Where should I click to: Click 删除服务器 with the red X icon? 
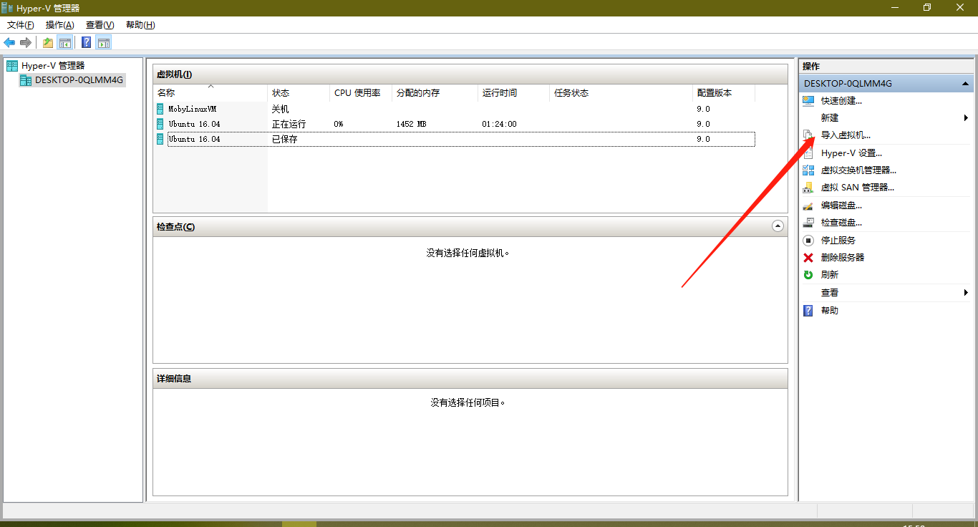(843, 258)
